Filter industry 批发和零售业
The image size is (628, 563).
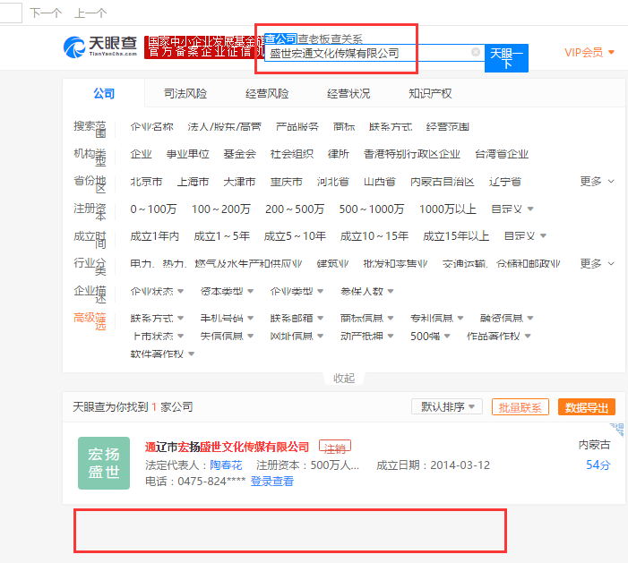pos(395,264)
